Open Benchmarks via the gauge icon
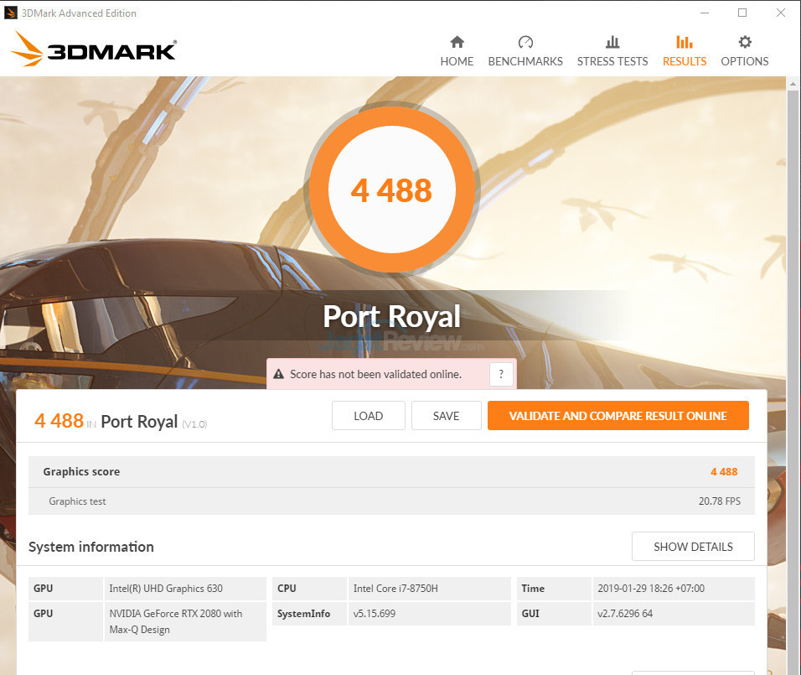The width and height of the screenshot is (801, 675). point(525,42)
